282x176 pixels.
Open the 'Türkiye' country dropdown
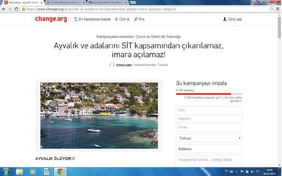tap(209, 138)
